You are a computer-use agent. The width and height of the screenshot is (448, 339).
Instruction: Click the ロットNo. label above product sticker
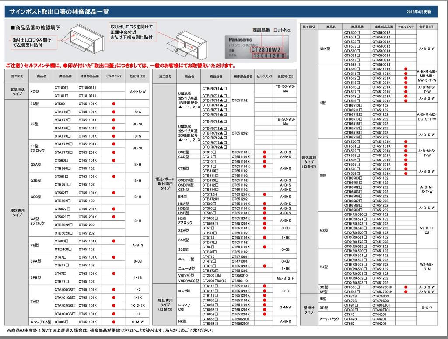click(282, 30)
